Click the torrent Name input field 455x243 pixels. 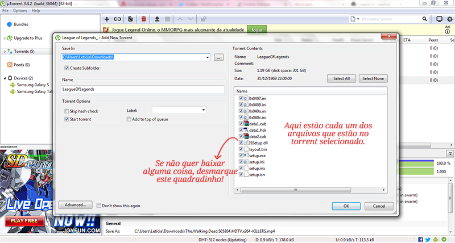(143, 89)
